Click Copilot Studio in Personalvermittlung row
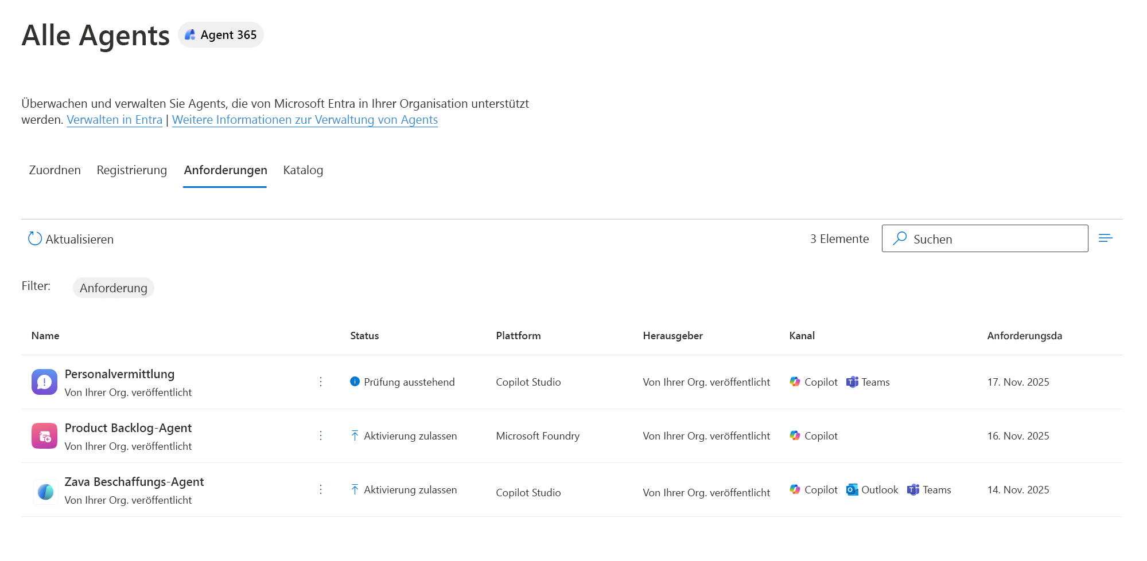 tap(528, 382)
